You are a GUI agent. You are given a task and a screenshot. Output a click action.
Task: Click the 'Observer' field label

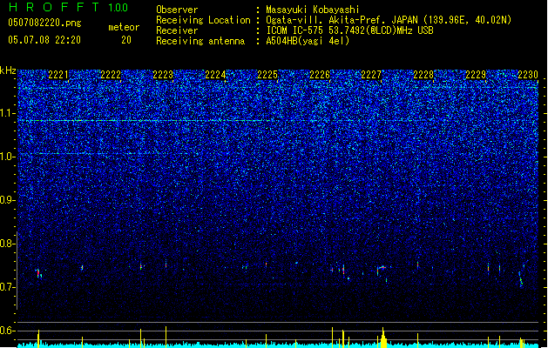tap(177, 10)
